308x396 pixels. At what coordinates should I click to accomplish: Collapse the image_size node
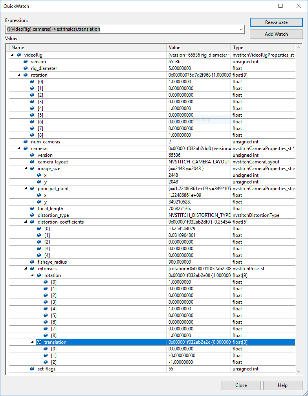click(26, 169)
